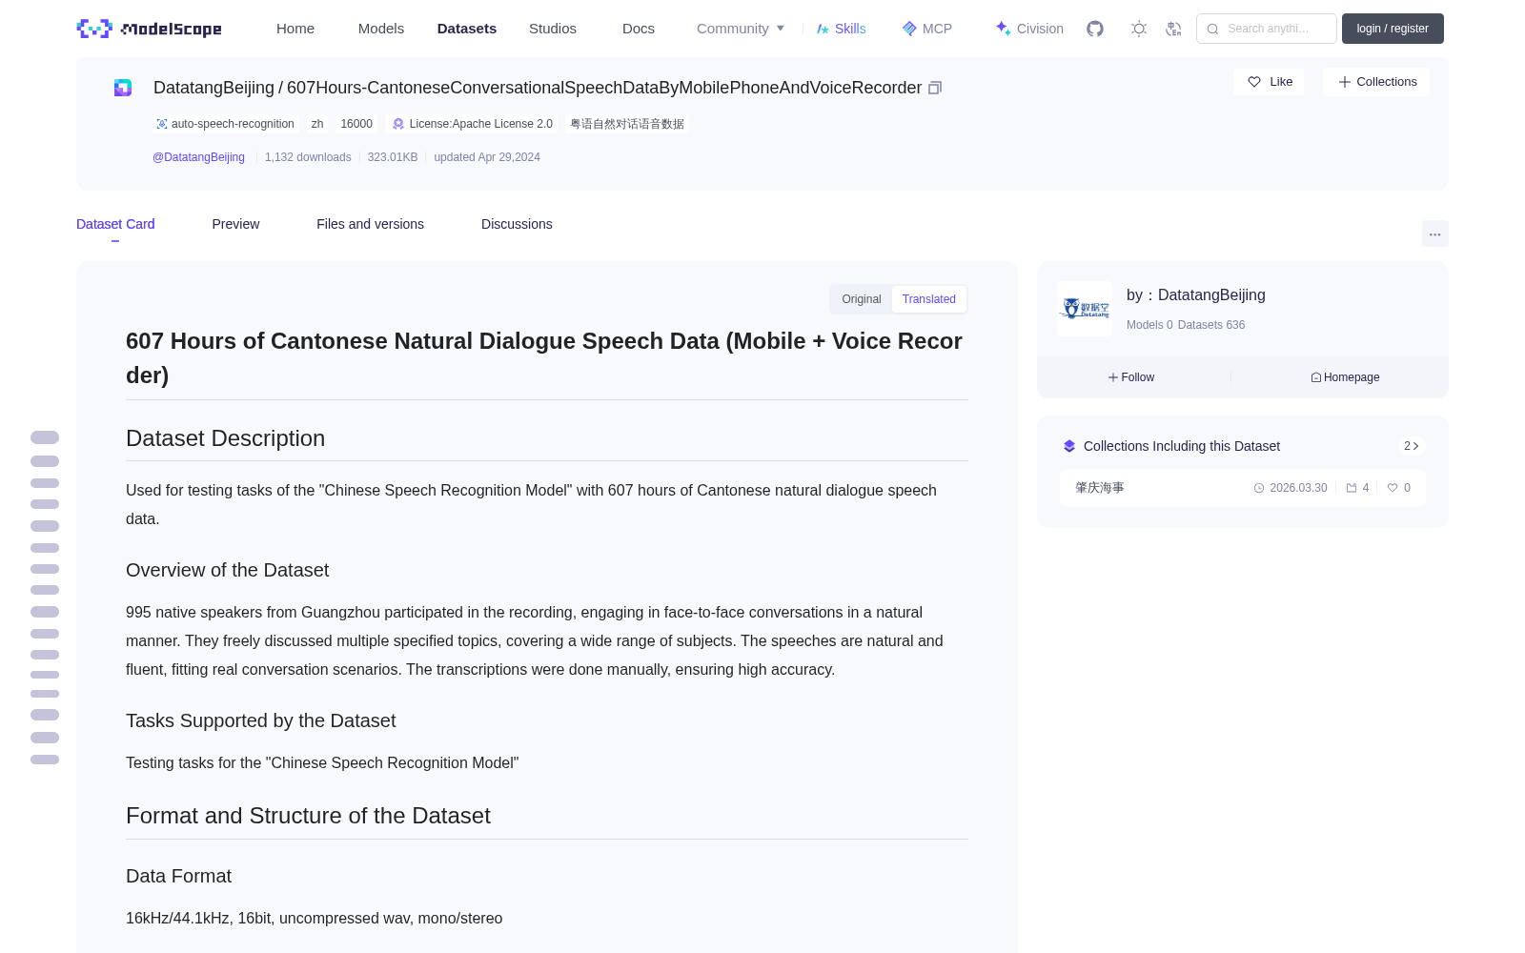Click the home icon on the Homepage button

coord(1316,377)
